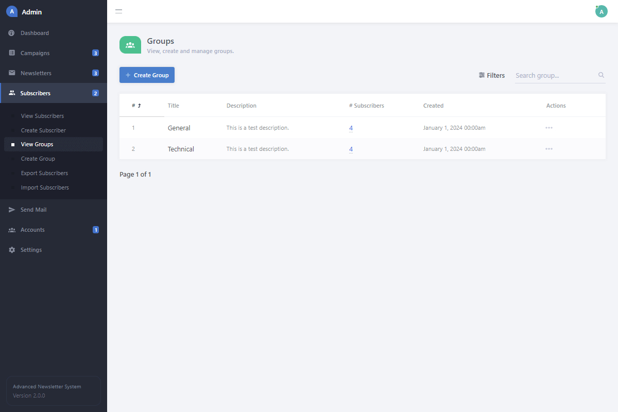Open actions menu for General group
Viewport: 618px width, 412px height.
[x=549, y=128]
